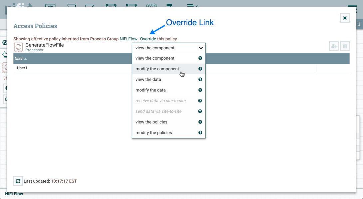Choose 'modify the component' from the list
This screenshot has height=199, width=363.
pos(157,69)
